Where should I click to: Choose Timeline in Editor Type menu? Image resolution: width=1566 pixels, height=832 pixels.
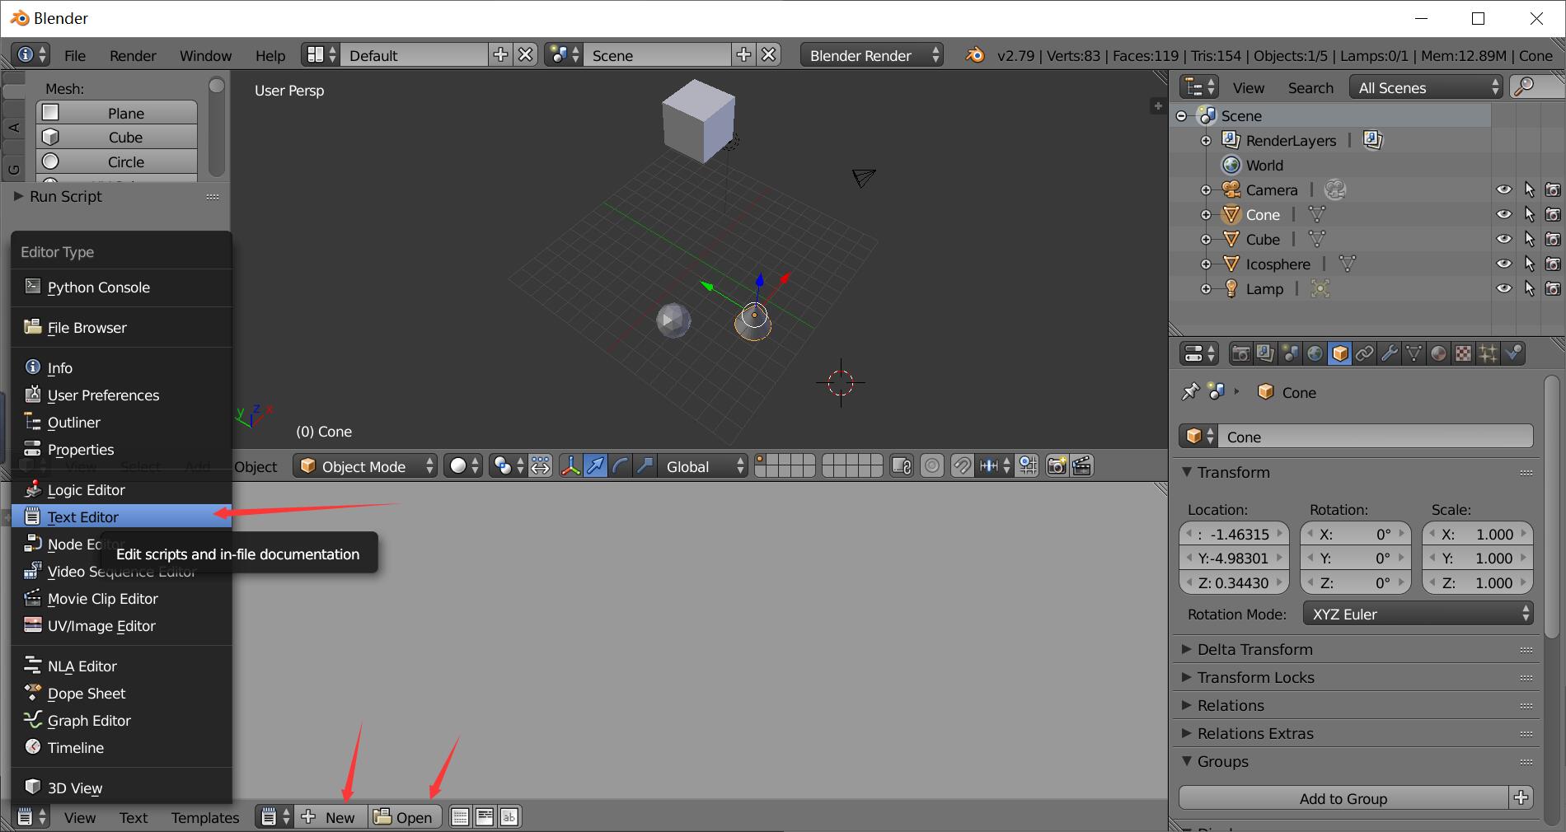click(x=122, y=747)
